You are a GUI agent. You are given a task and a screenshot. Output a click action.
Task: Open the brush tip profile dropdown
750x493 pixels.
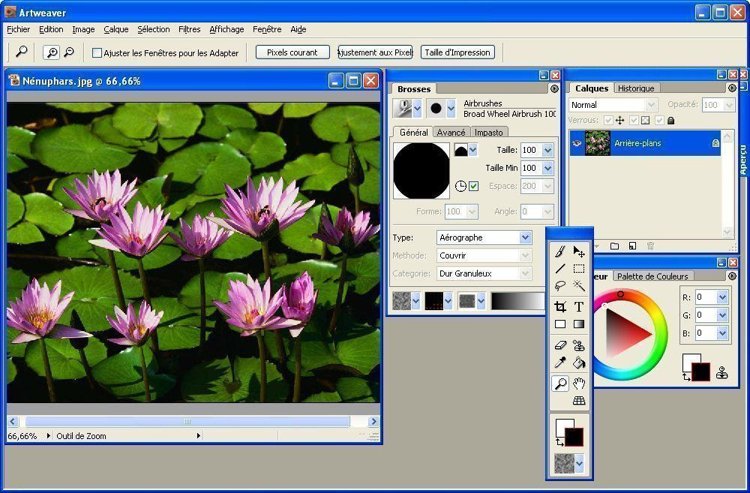(472, 150)
